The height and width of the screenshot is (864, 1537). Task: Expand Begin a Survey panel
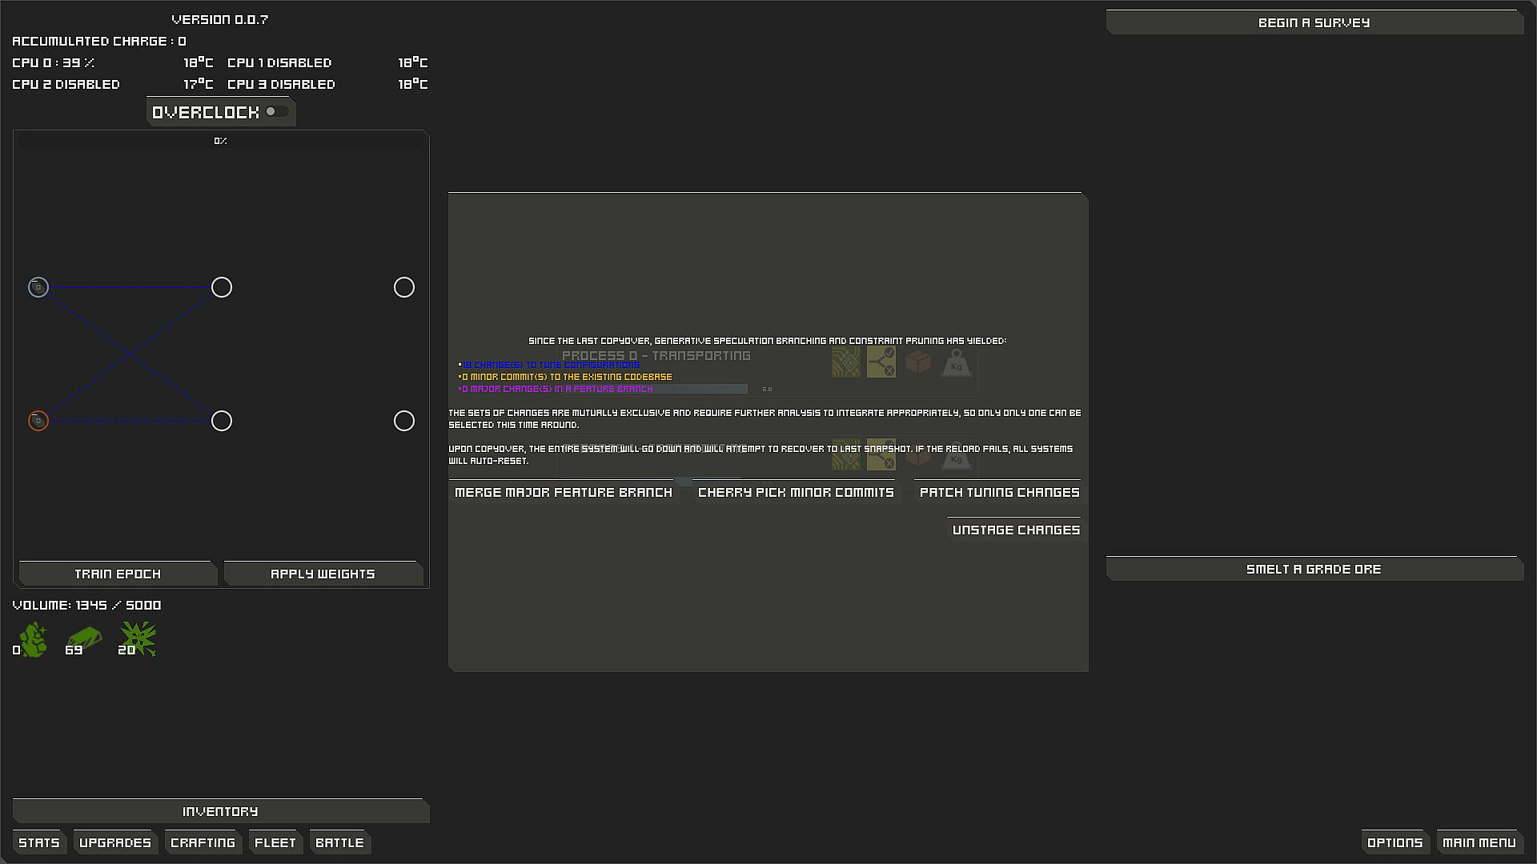coord(1314,22)
